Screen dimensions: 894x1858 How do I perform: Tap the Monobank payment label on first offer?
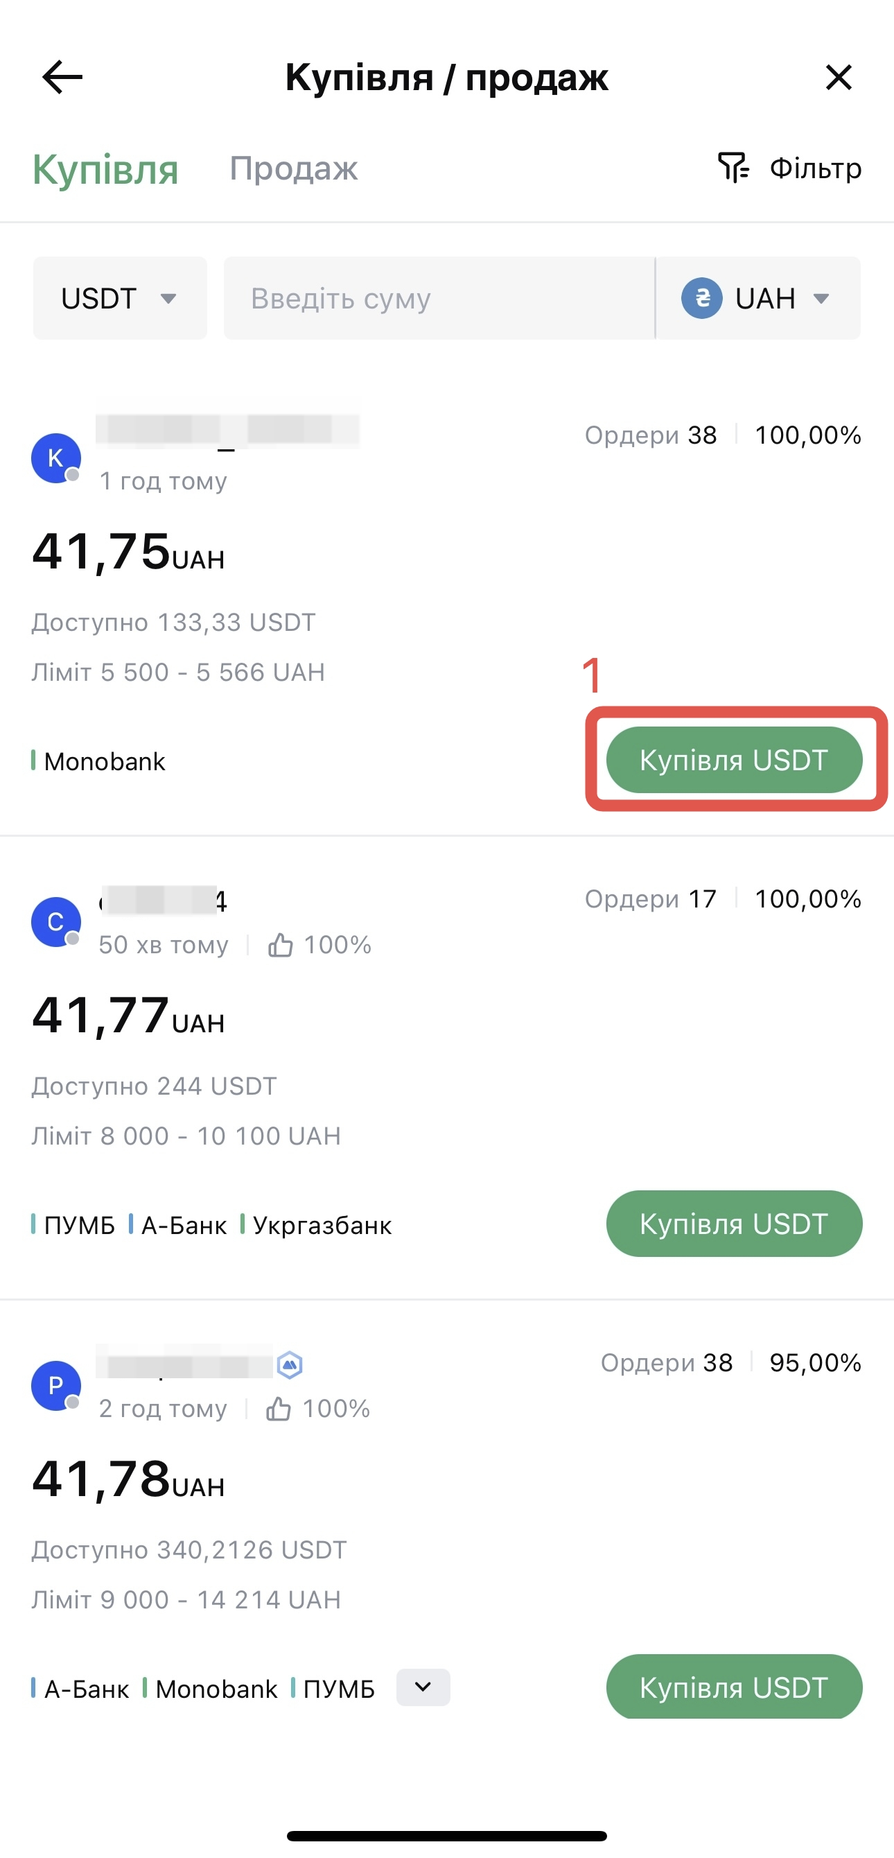pyautogui.click(x=104, y=762)
